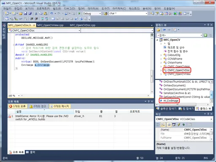Expand the CMainFrame class node
Screen dimensions: 216x162
click(x=161, y=63)
